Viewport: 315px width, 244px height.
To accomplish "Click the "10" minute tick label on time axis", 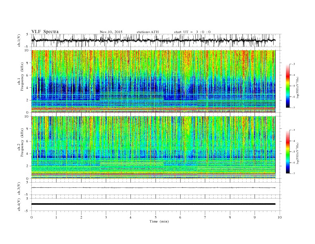I will pos(280,217).
